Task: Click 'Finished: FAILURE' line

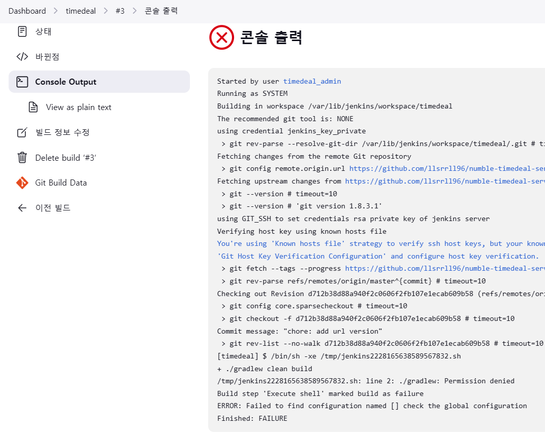Action: point(252,418)
